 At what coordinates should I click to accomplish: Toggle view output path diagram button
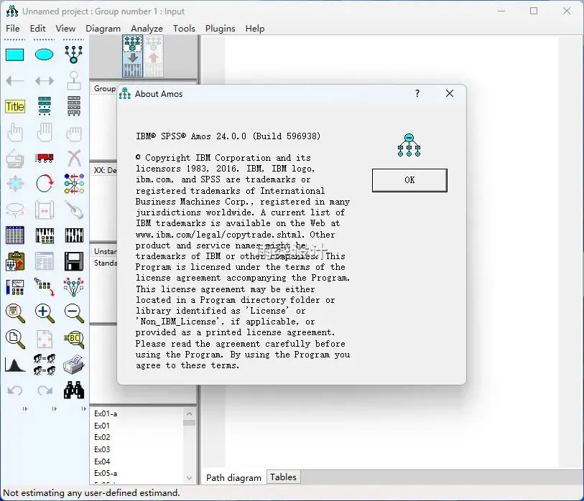coord(154,56)
